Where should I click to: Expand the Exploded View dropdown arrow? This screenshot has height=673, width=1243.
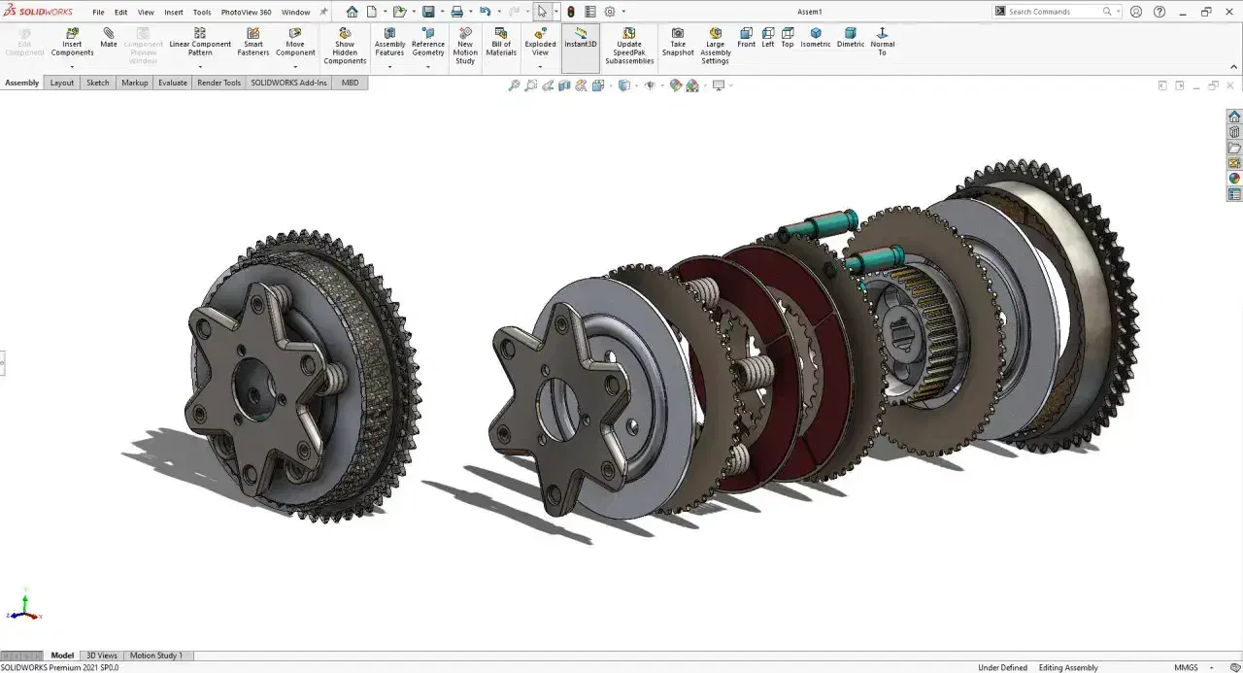540,67
